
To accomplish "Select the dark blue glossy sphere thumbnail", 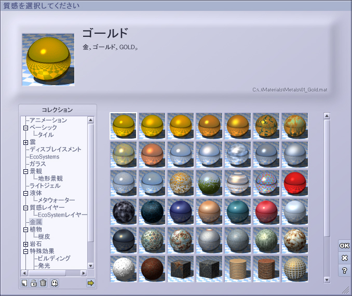I will tap(181, 211).
